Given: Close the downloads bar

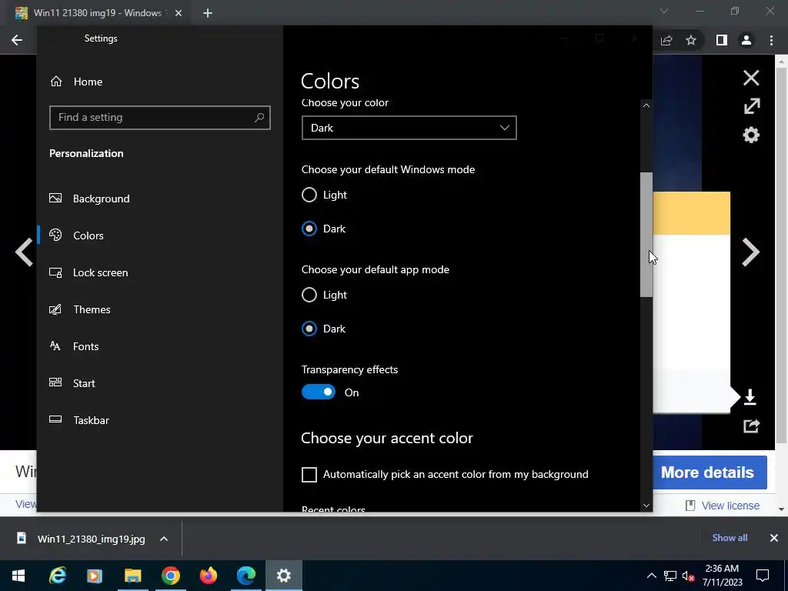Looking at the screenshot, I should (x=774, y=538).
